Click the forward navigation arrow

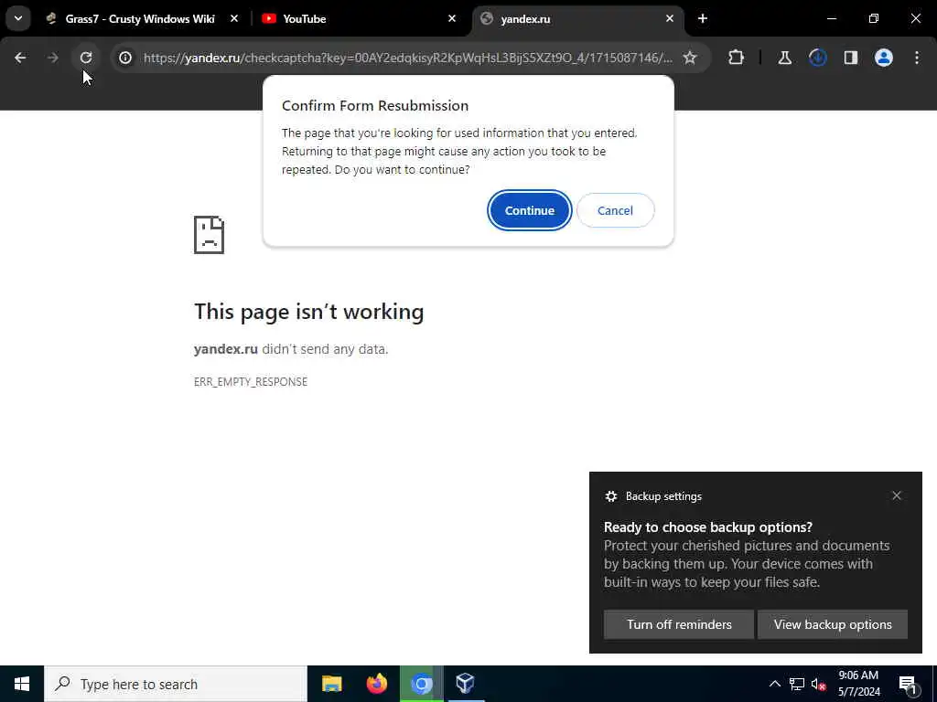click(x=52, y=58)
